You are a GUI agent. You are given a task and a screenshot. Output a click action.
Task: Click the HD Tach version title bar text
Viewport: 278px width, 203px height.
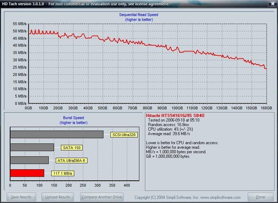tap(85, 4)
